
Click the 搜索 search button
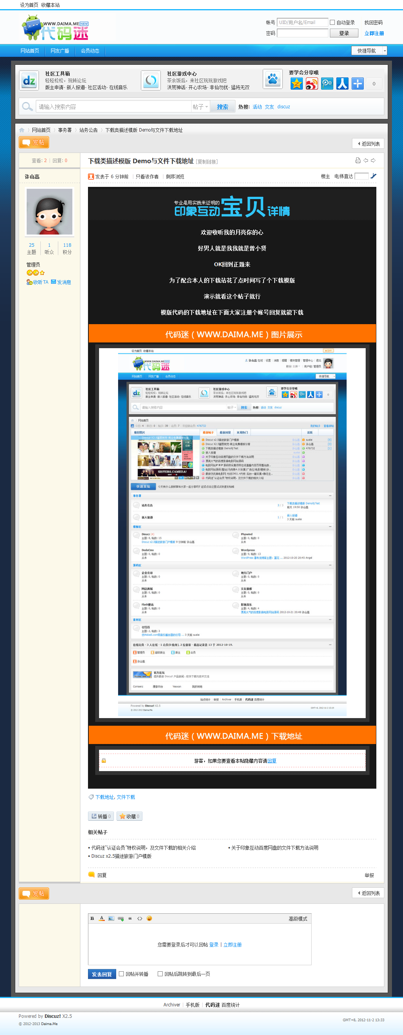coord(222,106)
